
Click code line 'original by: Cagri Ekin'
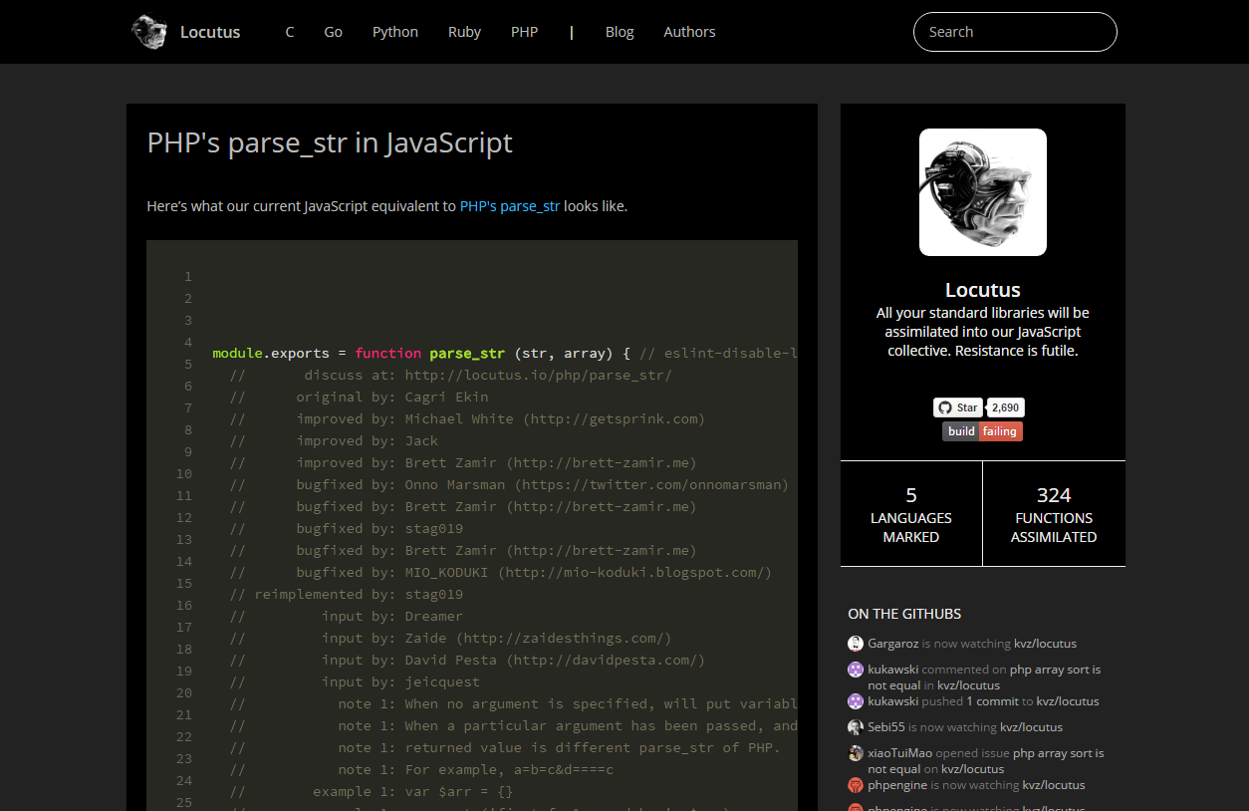pyautogui.click(x=359, y=397)
